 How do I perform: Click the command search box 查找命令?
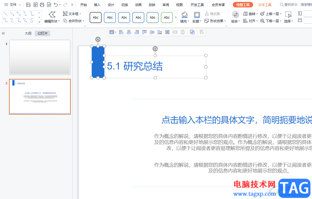[x=296, y=5]
